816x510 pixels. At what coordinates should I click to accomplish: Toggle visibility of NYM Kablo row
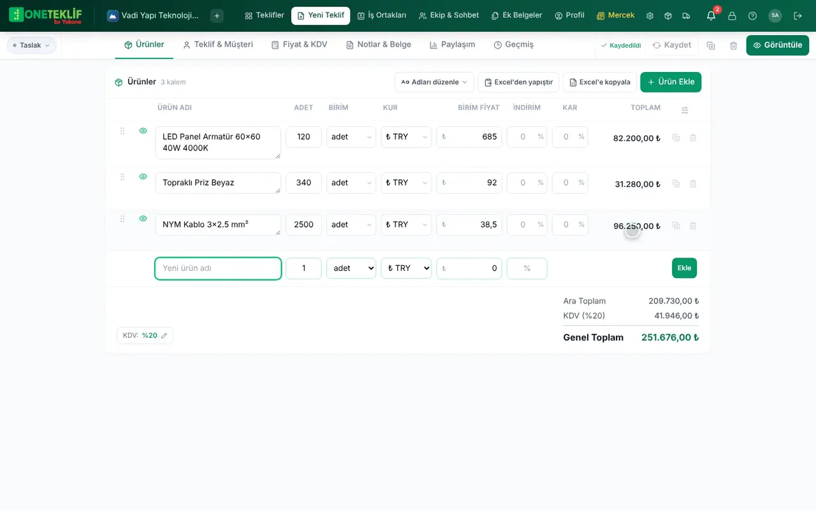point(143,219)
